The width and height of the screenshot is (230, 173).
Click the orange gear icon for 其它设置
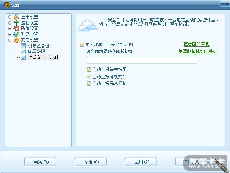(17, 40)
